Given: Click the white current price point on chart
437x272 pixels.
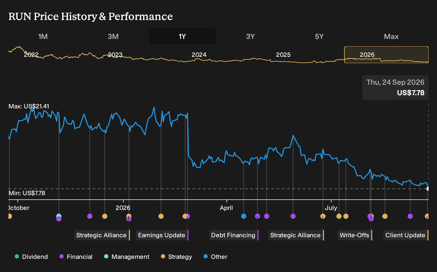Looking at the screenshot, I should pos(428,189).
